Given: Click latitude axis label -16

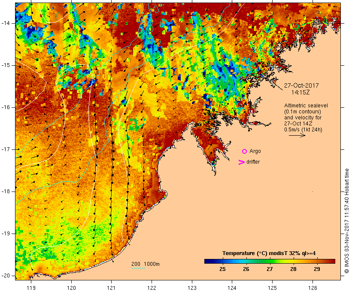Looking at the screenshot, I should click(5, 107).
